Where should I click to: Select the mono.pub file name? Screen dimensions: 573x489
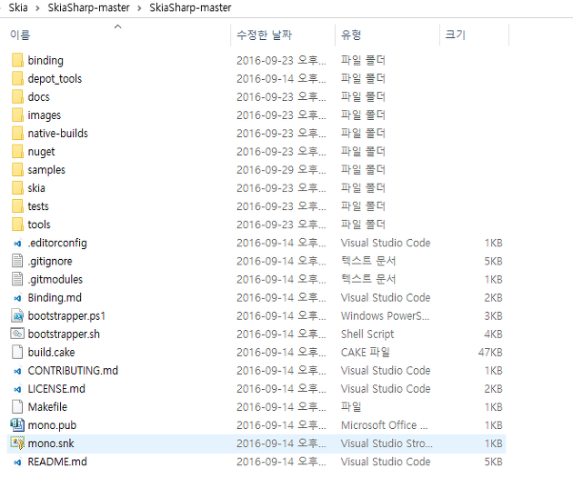52,425
